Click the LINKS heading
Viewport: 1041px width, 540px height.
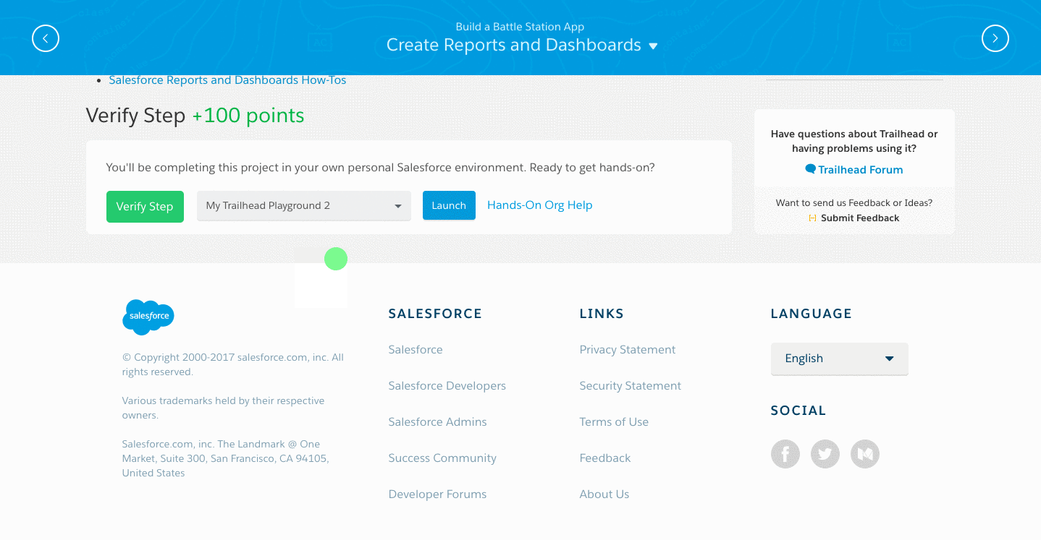602,314
